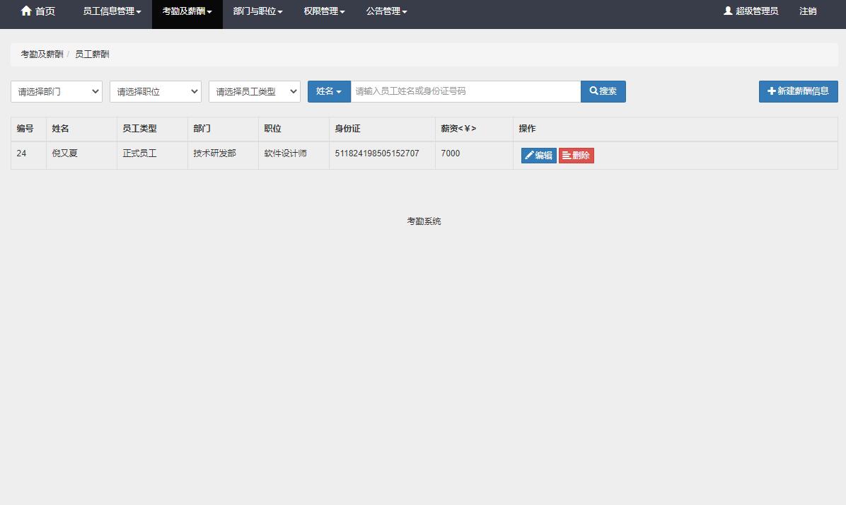Viewport: 846px width, 505px height.
Task: Open the 姓名 search type dropdown
Action: 328,91
